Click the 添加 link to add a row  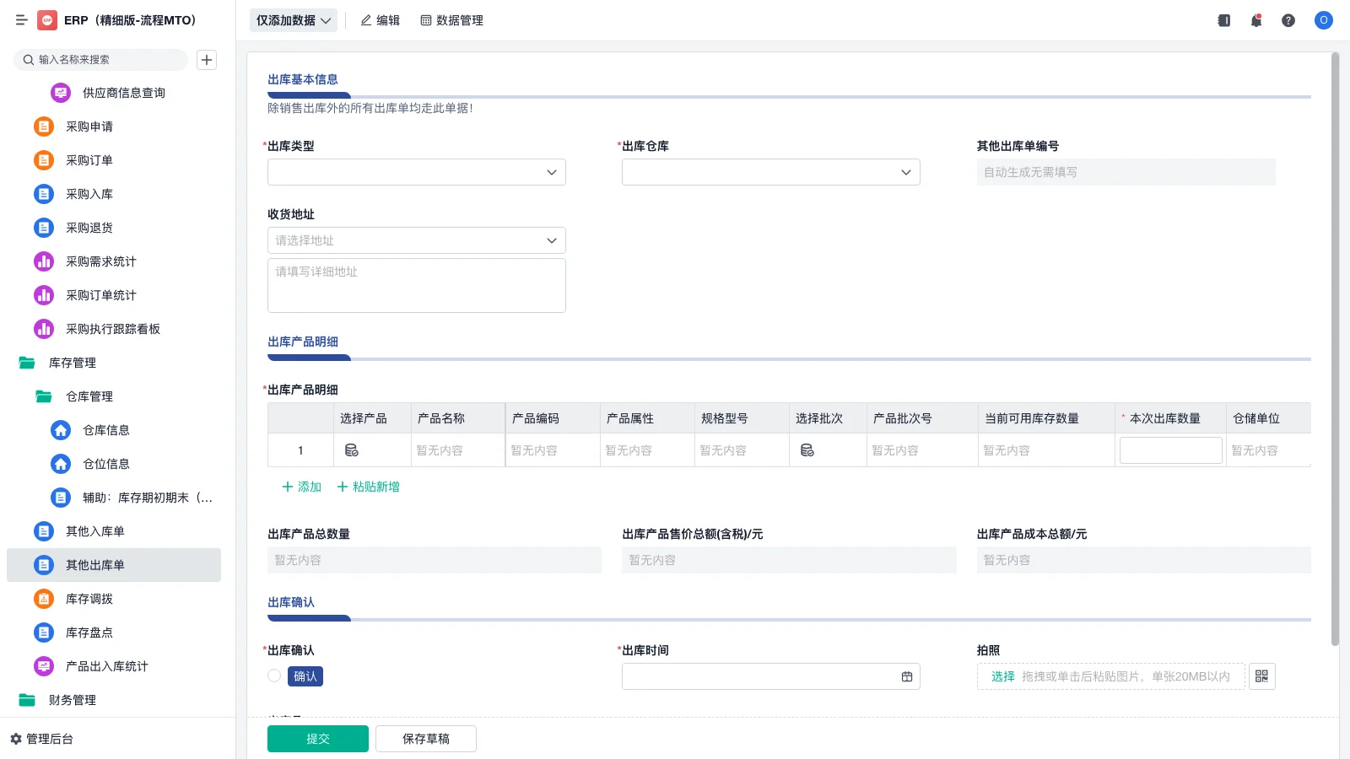coord(300,487)
